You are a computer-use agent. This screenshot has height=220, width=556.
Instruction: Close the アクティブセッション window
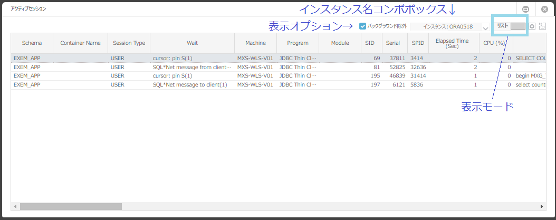coord(545,9)
